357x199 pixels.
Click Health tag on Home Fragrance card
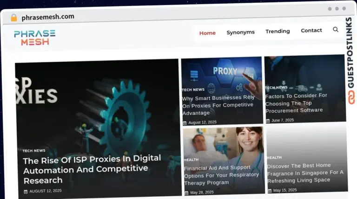click(274, 157)
